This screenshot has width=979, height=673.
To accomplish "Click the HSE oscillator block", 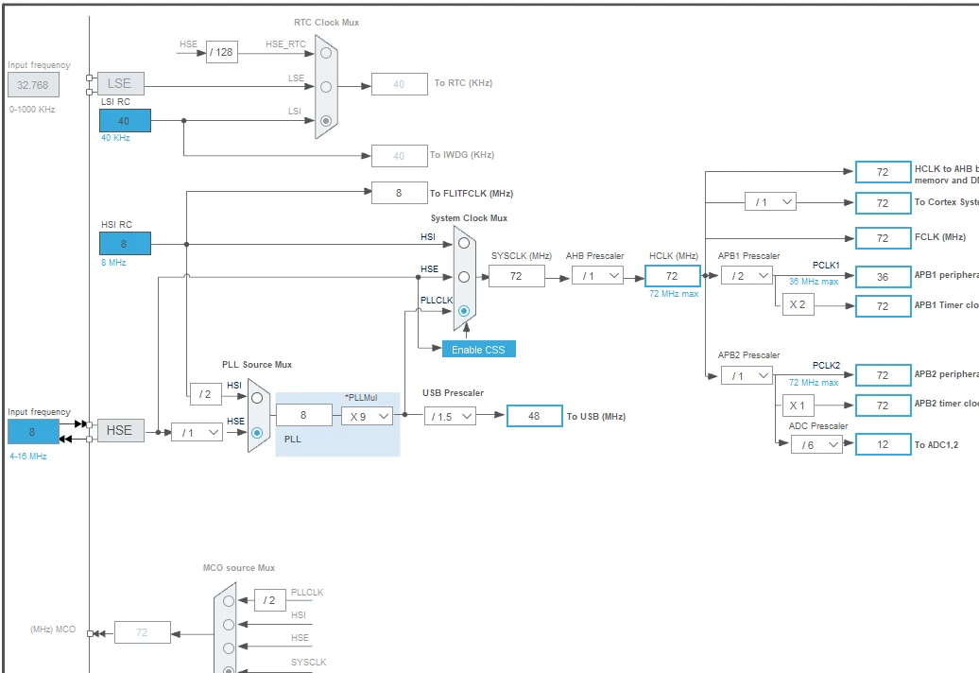I will pyautogui.click(x=121, y=430).
